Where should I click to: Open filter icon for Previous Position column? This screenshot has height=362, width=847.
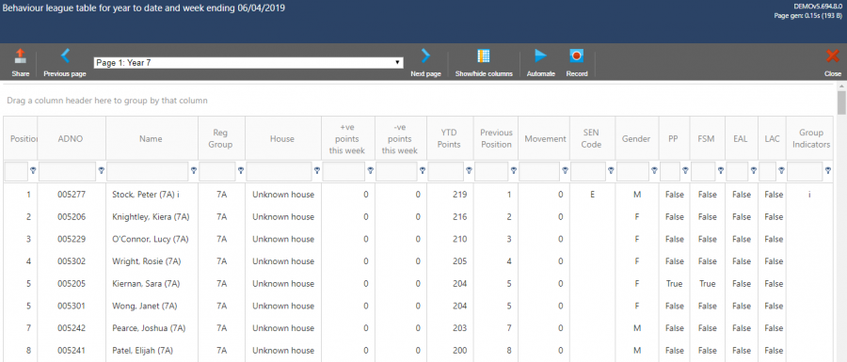[514, 170]
